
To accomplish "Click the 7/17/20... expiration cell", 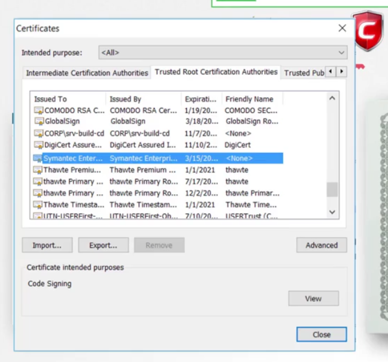I will tap(202, 182).
